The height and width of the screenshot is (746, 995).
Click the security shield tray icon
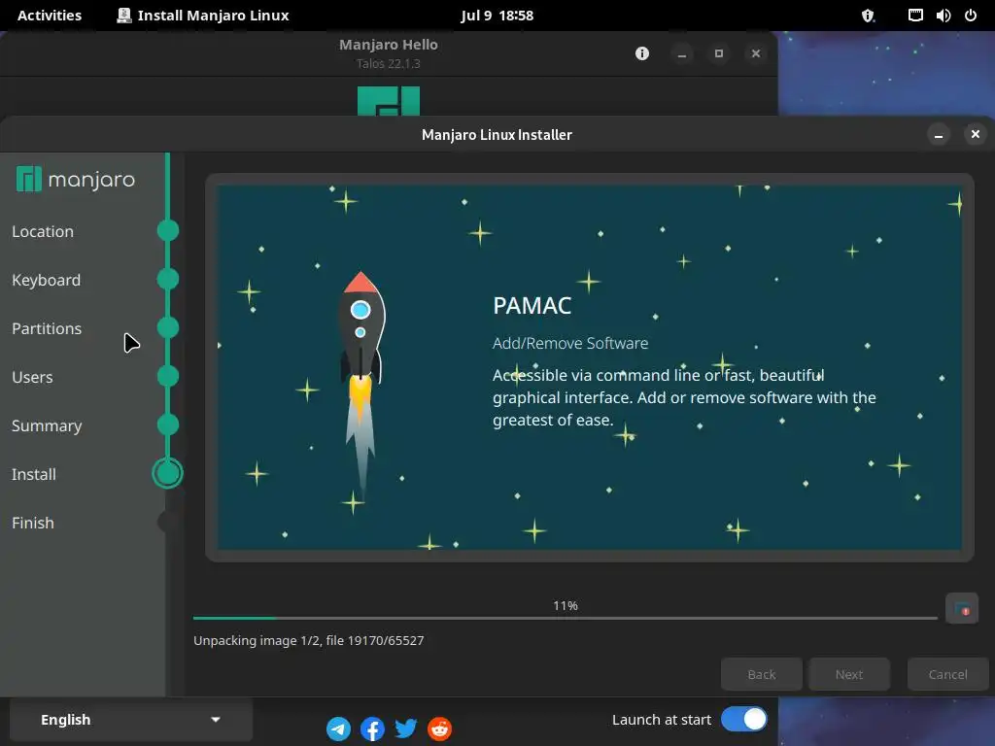point(868,16)
